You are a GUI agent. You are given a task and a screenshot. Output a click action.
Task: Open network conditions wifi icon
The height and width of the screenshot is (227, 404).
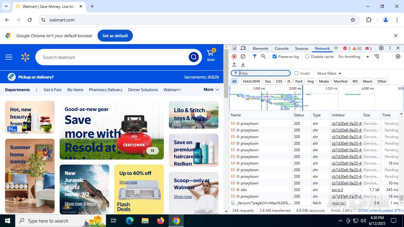pos(377,56)
